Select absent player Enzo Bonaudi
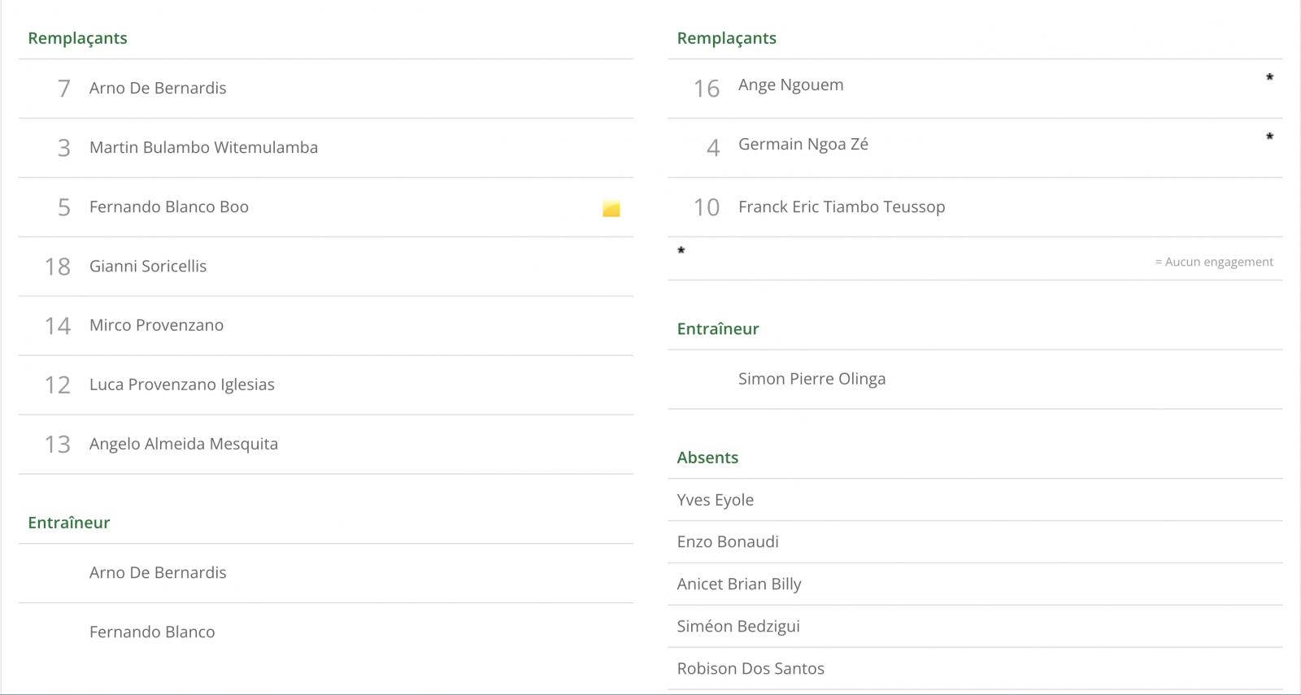Image resolution: width=1301 pixels, height=695 pixels. pyautogui.click(x=728, y=541)
